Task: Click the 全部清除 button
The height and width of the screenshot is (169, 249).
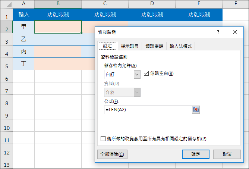Action: [x=112, y=154]
